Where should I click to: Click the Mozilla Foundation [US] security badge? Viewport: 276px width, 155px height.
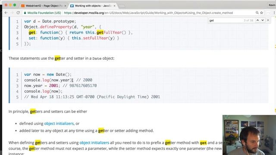coord(42,13)
